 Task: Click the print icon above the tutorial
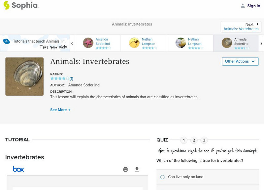125,169
